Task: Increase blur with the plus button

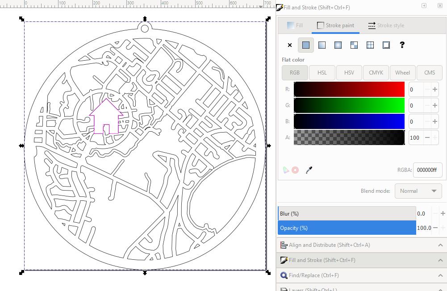Action: pyautogui.click(x=443, y=213)
